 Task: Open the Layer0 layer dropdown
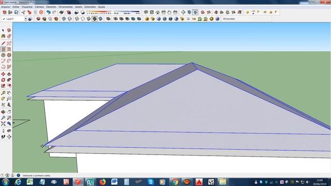click(26, 19)
